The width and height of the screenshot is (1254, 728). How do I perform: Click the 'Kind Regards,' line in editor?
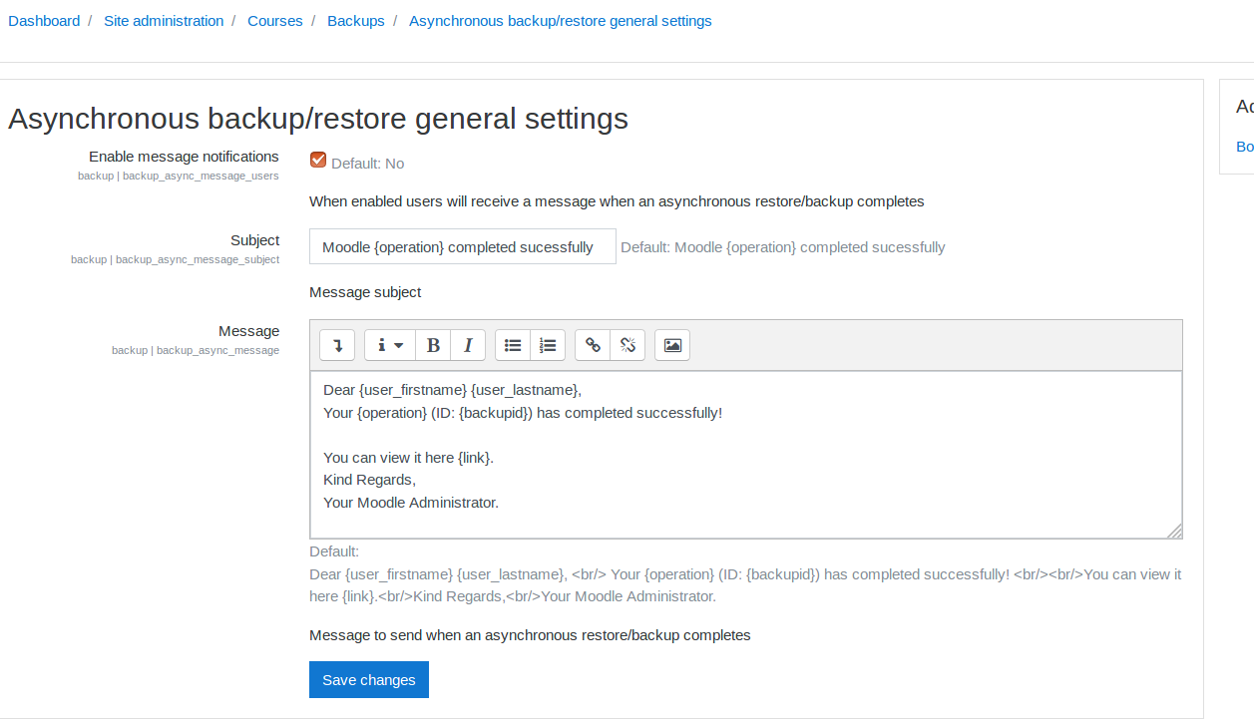pyautogui.click(x=369, y=480)
